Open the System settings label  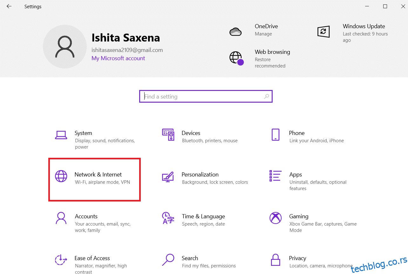click(x=83, y=133)
